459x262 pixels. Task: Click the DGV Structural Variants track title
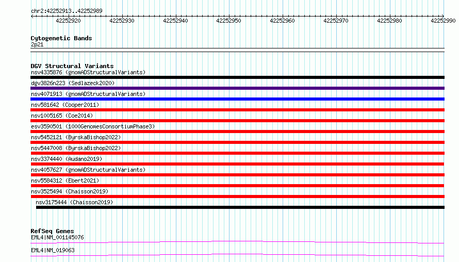click(x=72, y=66)
